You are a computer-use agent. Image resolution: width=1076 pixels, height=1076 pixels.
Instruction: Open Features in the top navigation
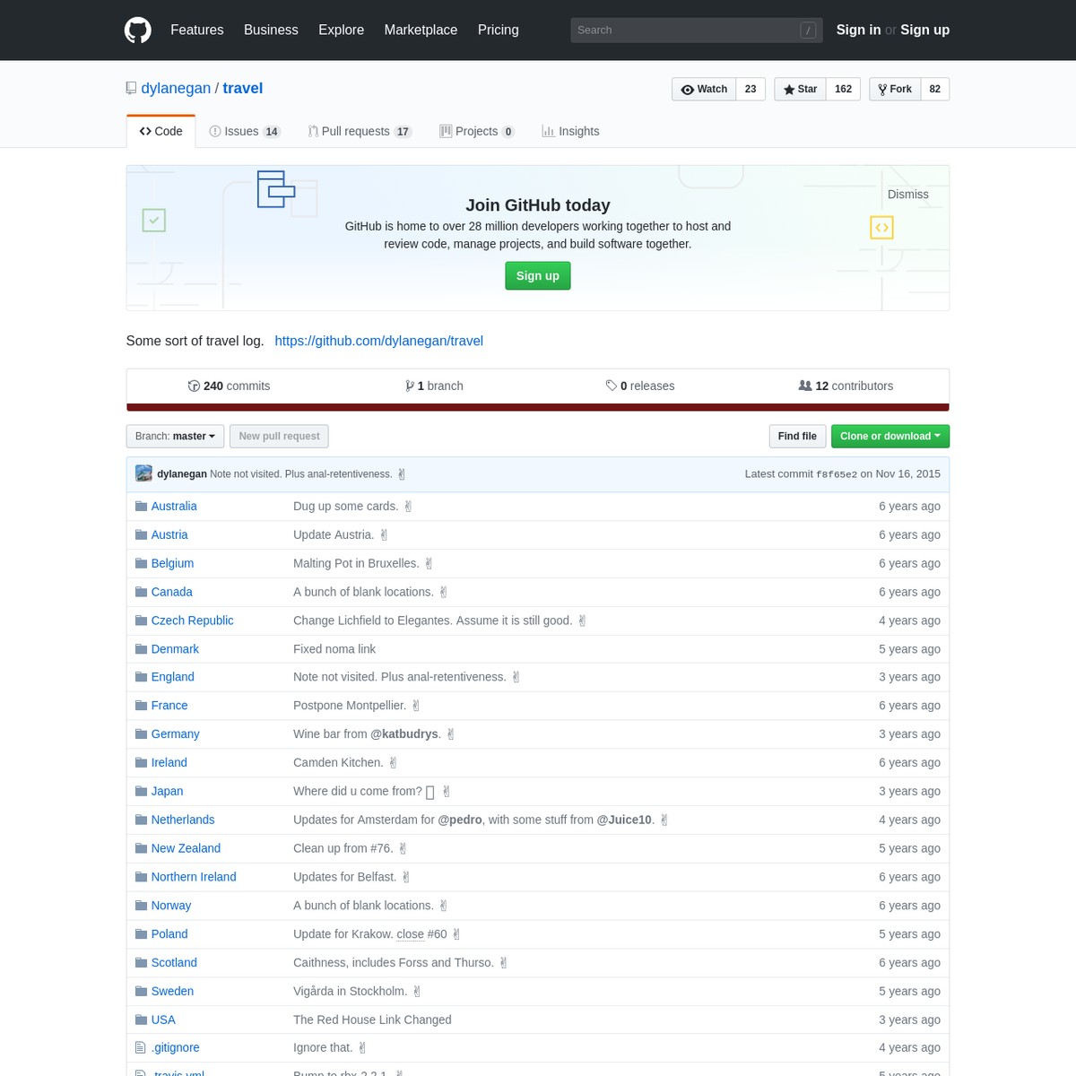pos(197,30)
